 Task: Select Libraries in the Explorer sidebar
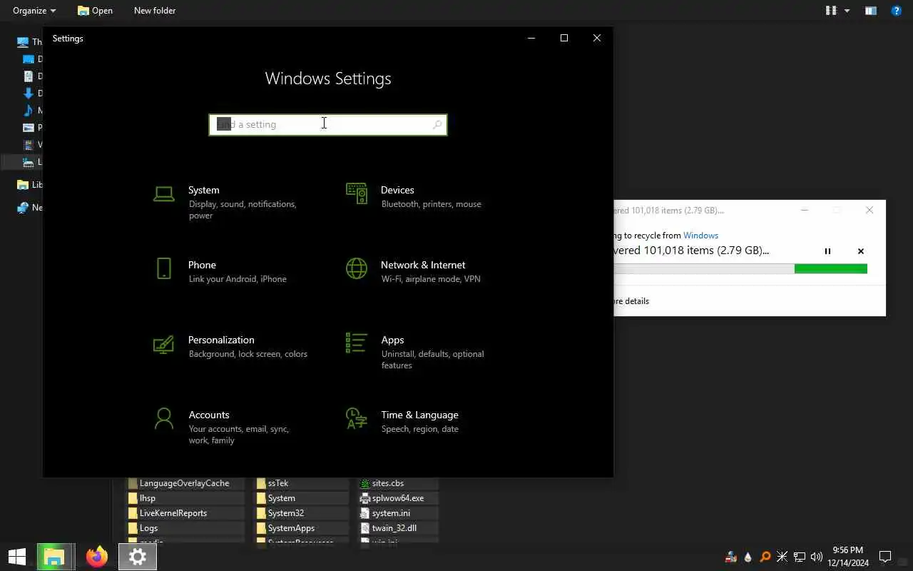(x=29, y=185)
